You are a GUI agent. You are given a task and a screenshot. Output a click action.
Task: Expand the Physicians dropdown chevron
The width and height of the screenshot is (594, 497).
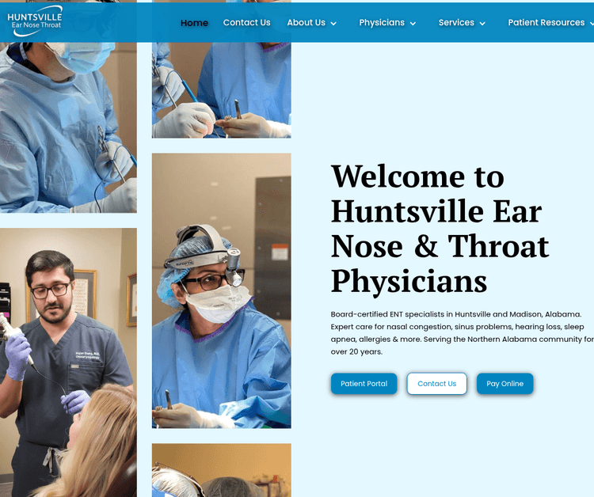[413, 24]
